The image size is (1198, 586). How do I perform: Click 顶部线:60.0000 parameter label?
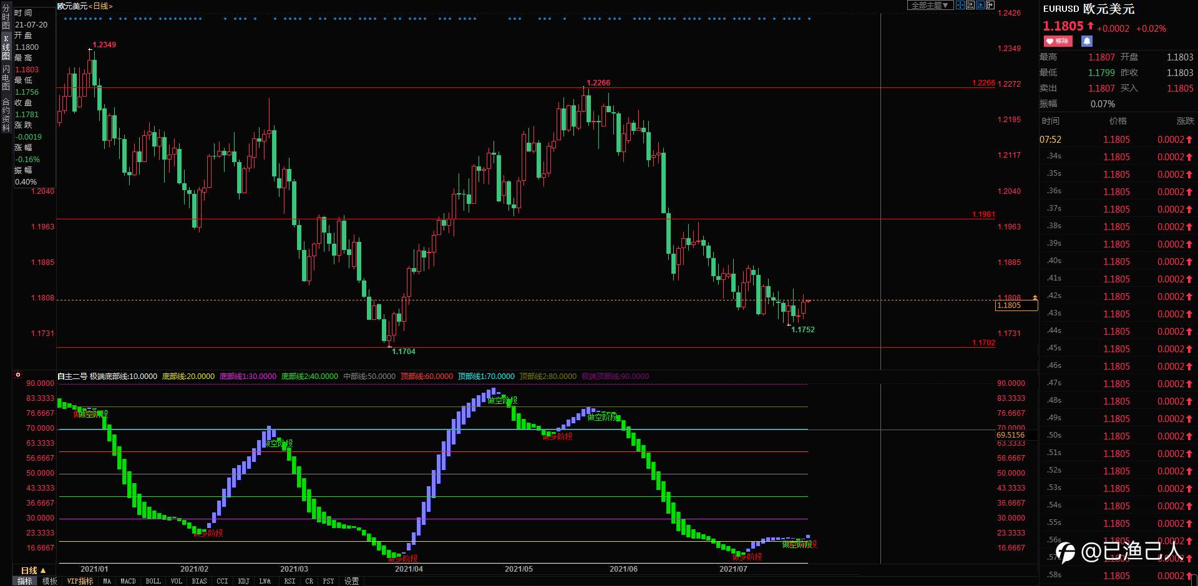[x=427, y=376]
